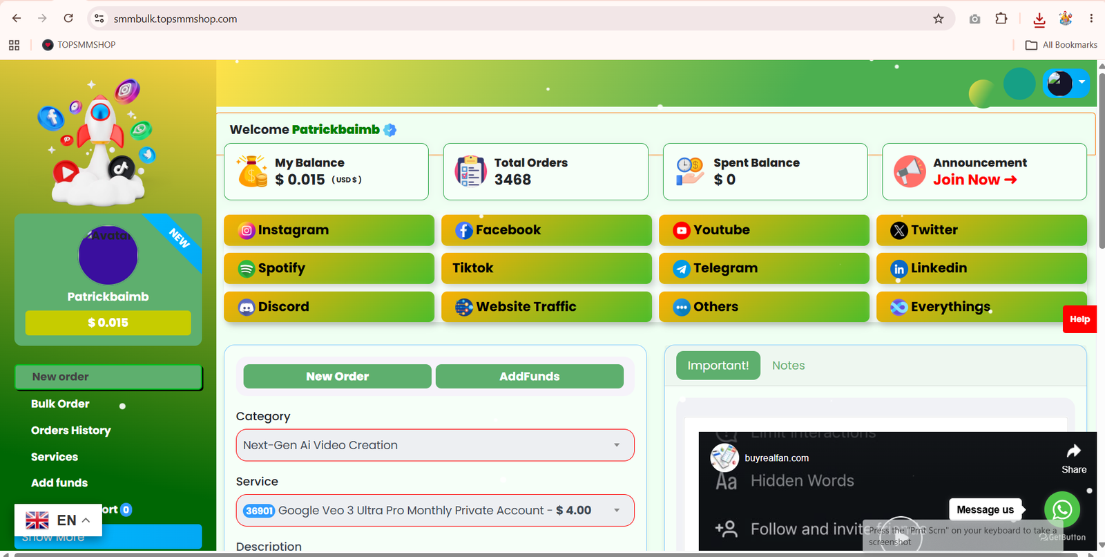
Task: Open Services in the sidebar
Action: click(55, 457)
